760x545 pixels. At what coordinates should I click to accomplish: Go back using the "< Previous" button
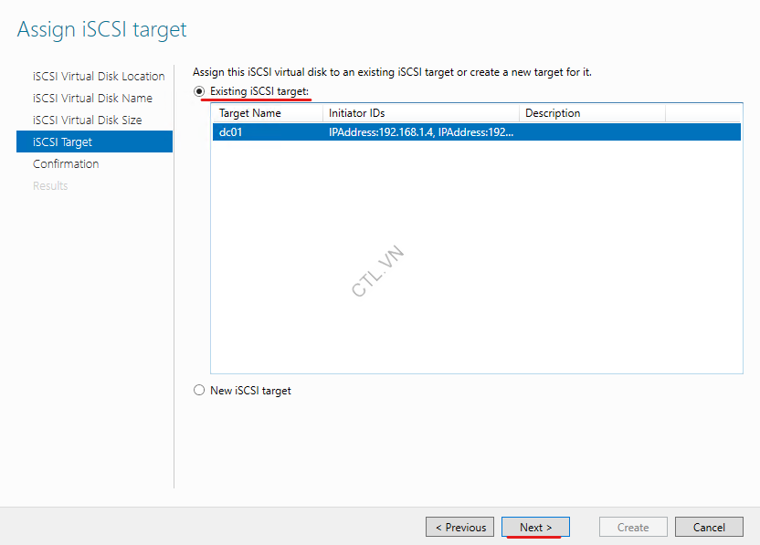click(x=459, y=527)
